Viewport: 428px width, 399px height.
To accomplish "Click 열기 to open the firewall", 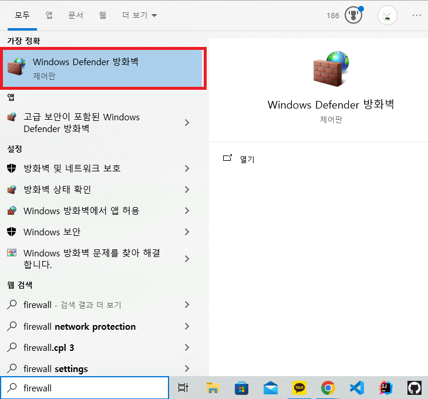I will coord(247,159).
